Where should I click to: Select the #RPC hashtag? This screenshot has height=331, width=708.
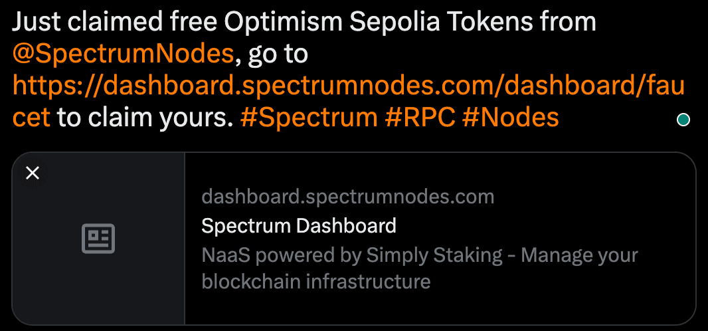(x=420, y=118)
